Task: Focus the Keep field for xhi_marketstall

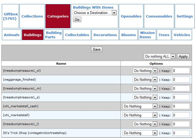Action: [x=181, y=115]
